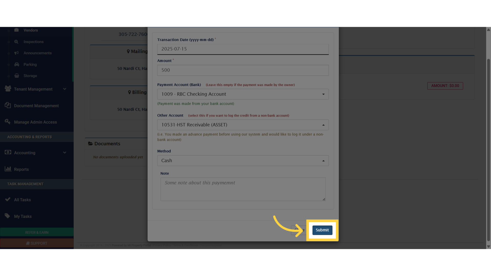The height and width of the screenshot is (276, 491).
Task: Click the phone number 305-722-760 text
Action: (133, 34)
